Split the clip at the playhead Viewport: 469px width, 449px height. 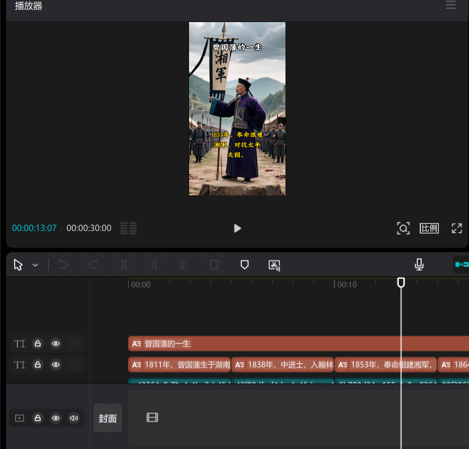coord(124,265)
